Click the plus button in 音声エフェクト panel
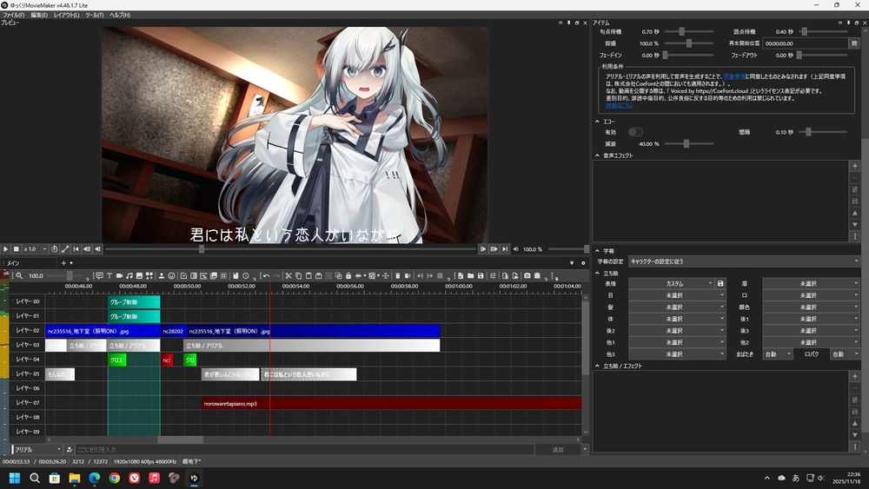 [x=854, y=166]
